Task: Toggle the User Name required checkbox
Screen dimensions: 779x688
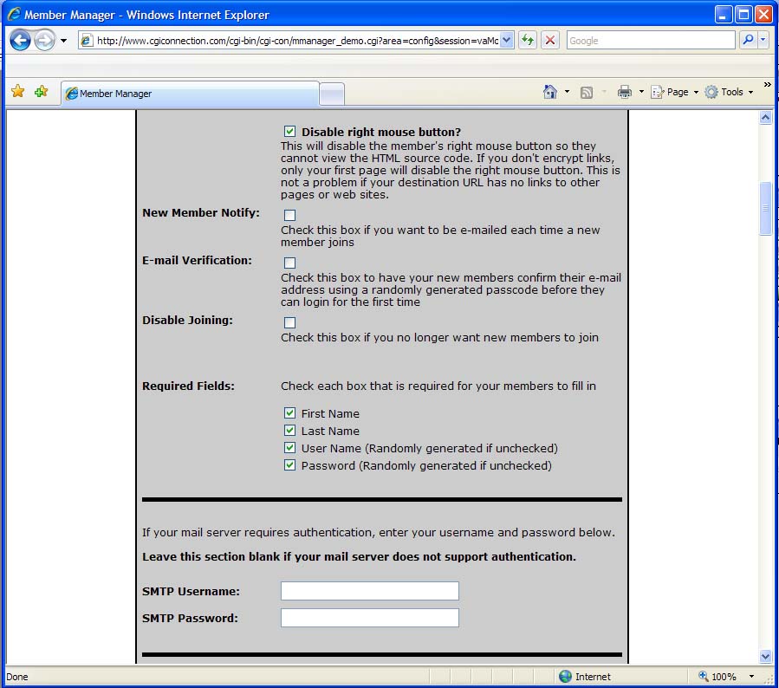Action: click(x=289, y=448)
